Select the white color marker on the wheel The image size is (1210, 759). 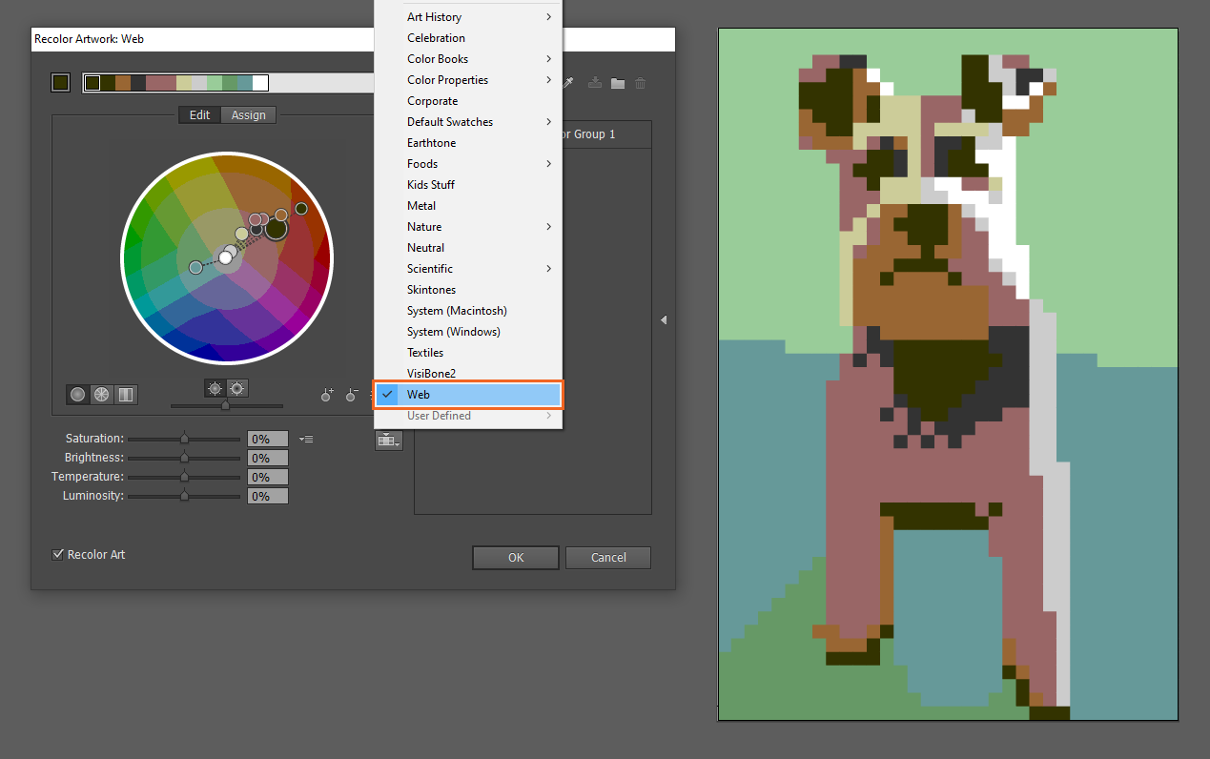click(x=226, y=257)
